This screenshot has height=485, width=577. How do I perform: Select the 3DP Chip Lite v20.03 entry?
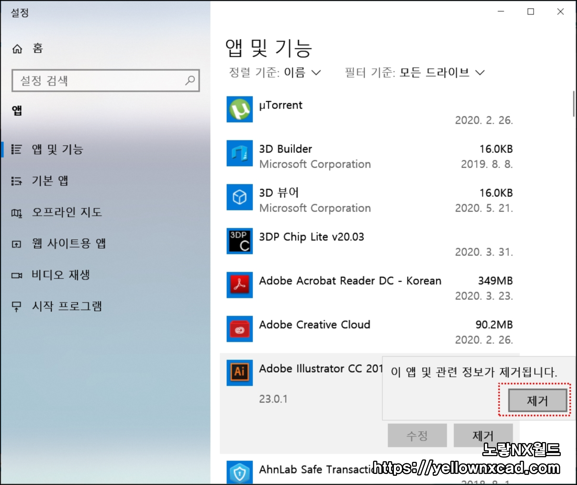[311, 237]
